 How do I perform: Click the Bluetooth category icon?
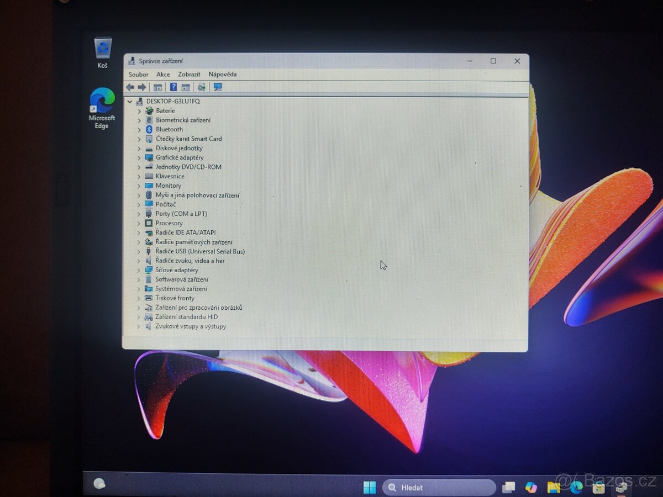[x=148, y=129]
